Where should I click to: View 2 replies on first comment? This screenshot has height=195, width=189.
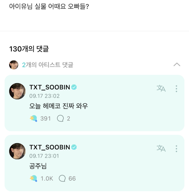tap(63, 119)
